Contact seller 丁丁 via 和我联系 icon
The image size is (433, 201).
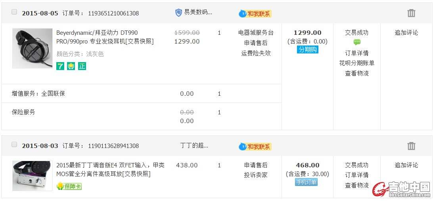point(255,146)
